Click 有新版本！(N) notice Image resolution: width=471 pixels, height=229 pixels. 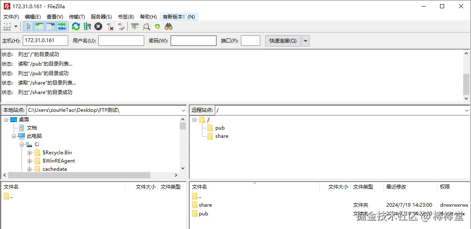(x=179, y=17)
